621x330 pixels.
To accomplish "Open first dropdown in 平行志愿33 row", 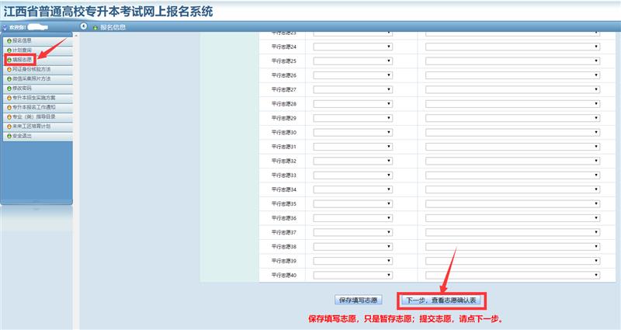I will tap(353, 175).
